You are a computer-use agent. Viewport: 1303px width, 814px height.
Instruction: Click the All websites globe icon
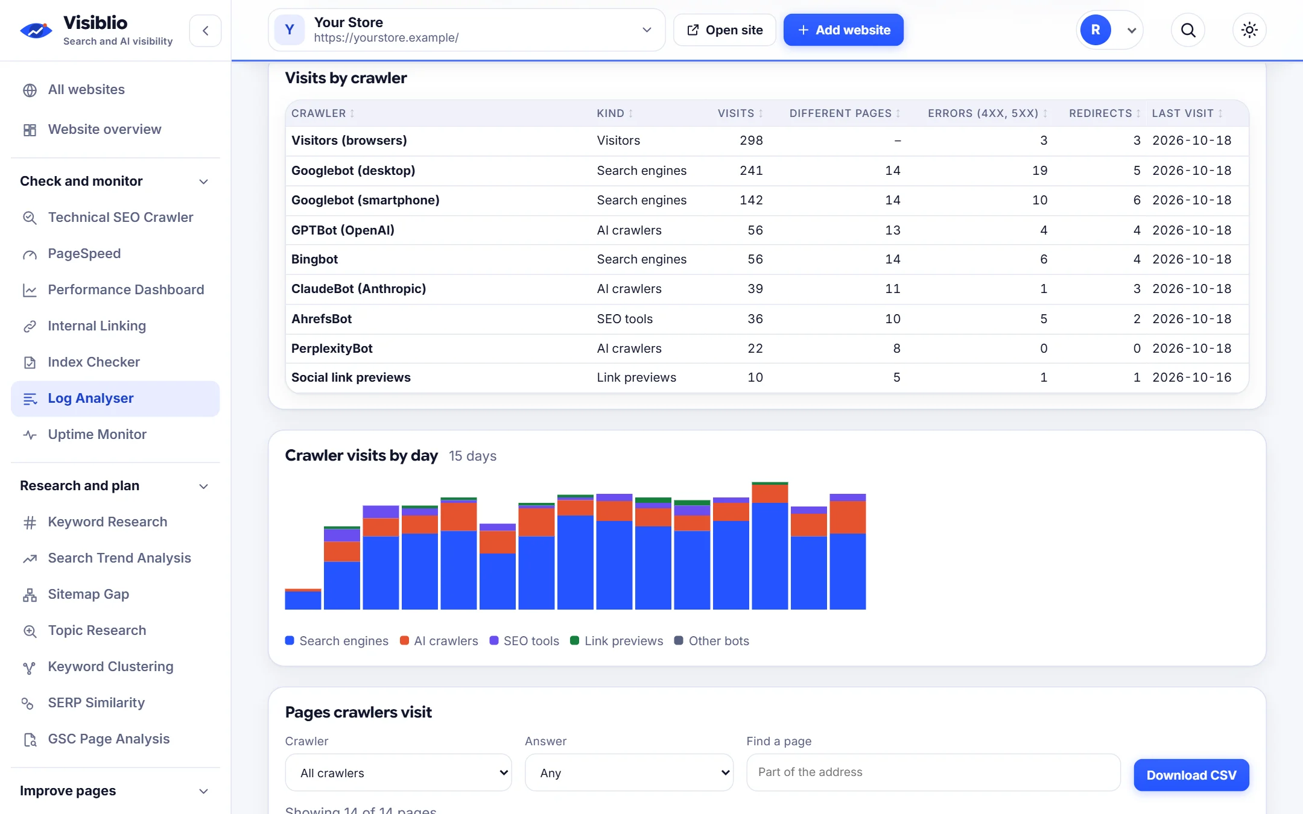click(x=30, y=90)
